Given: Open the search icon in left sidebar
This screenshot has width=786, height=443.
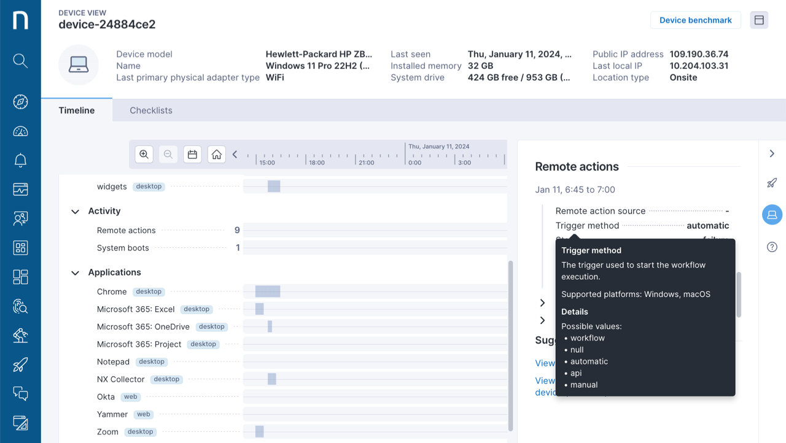Looking at the screenshot, I should click(20, 61).
